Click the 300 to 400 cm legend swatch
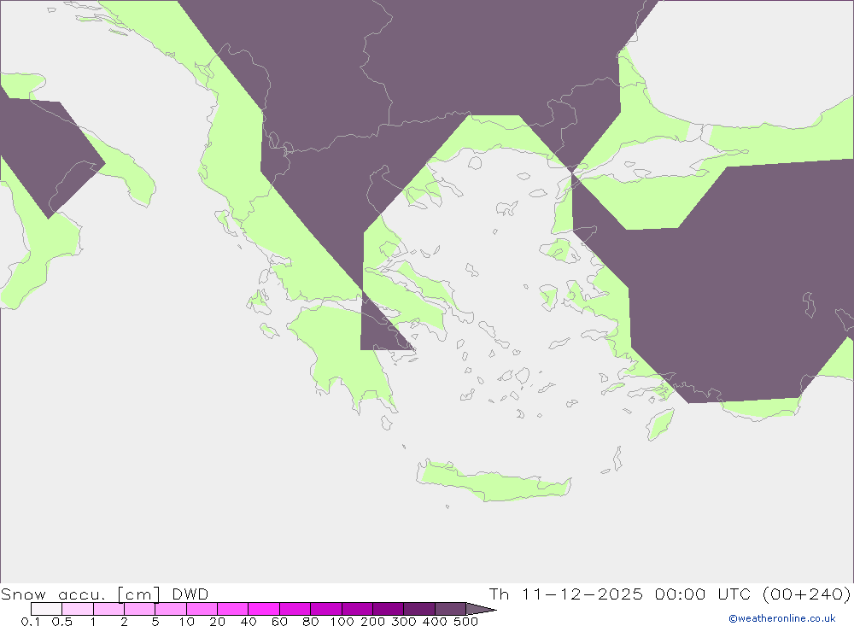Screen dimensions: 854x626 click(419, 609)
